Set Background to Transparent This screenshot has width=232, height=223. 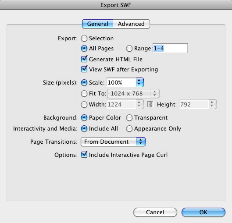click(x=129, y=118)
